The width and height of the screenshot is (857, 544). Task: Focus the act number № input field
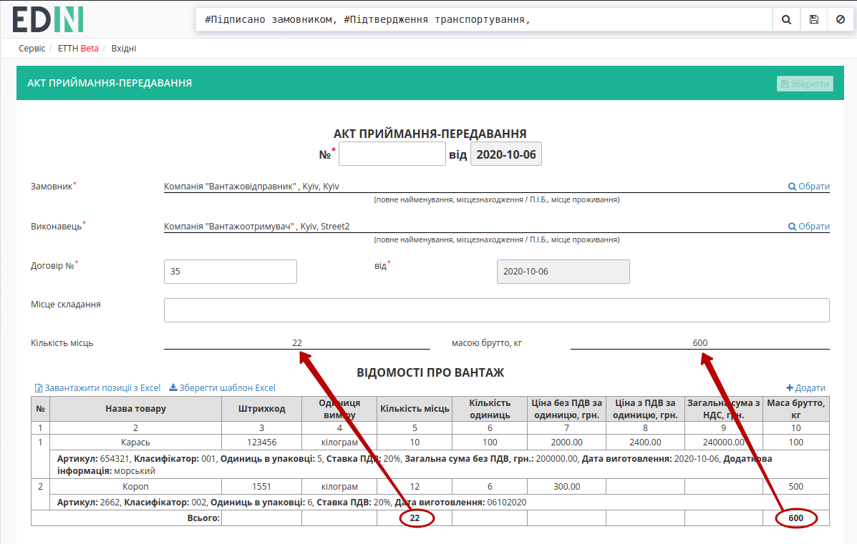click(x=392, y=154)
